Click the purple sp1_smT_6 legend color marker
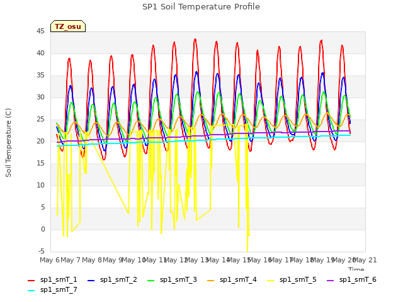The height and width of the screenshot is (302, 403). point(330,281)
